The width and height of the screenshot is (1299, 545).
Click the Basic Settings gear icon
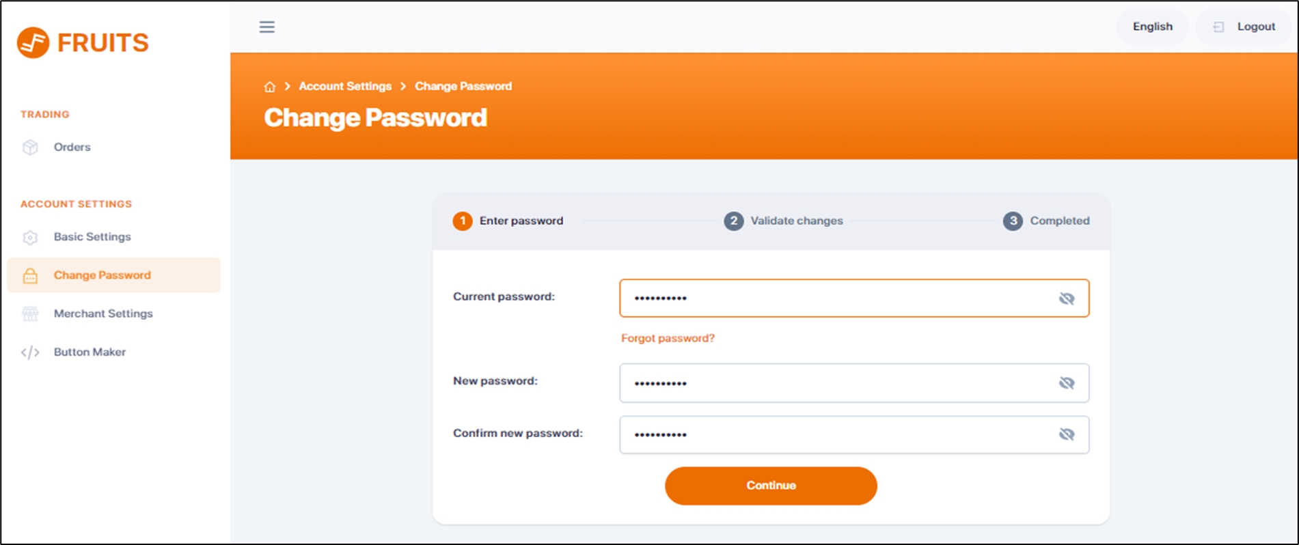point(30,237)
